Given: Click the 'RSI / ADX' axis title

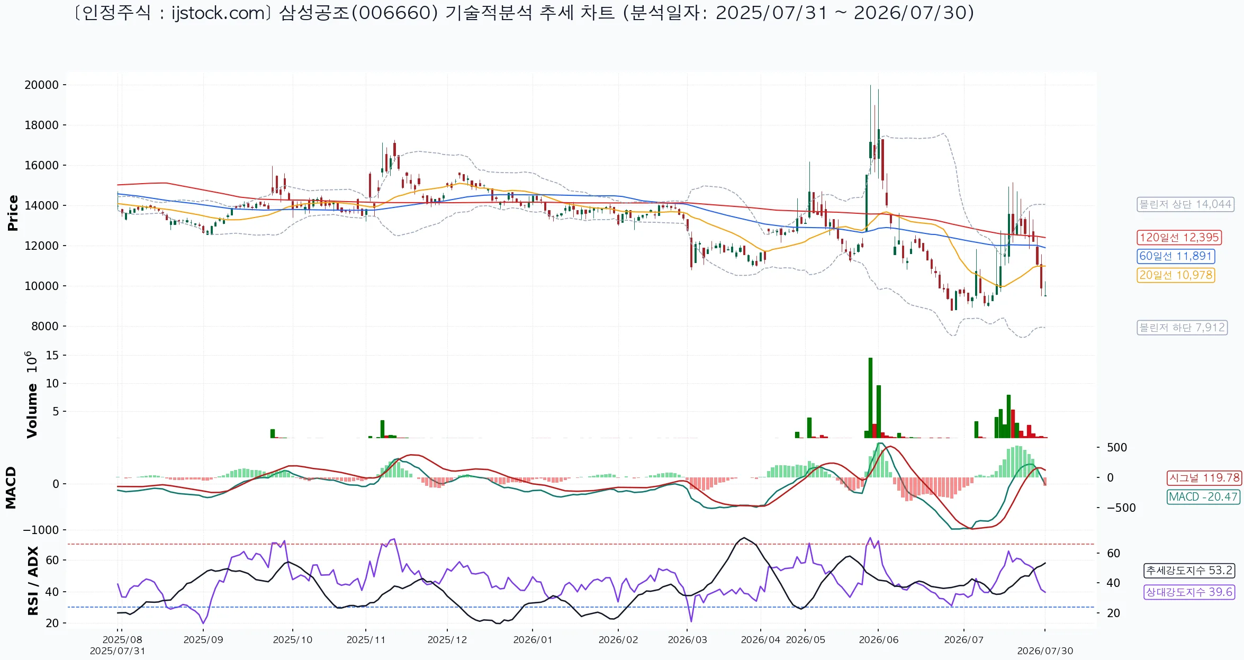Looking at the screenshot, I should tap(33, 581).
